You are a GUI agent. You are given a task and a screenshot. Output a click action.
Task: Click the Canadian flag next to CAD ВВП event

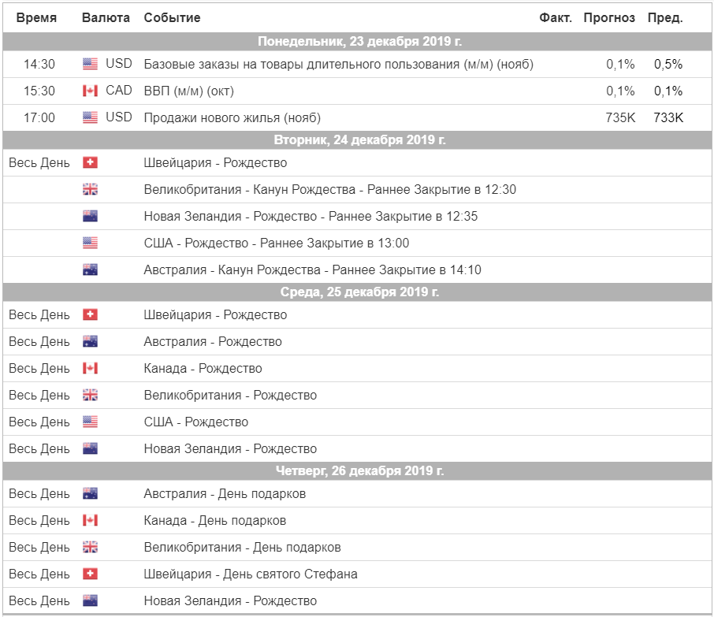coord(90,91)
